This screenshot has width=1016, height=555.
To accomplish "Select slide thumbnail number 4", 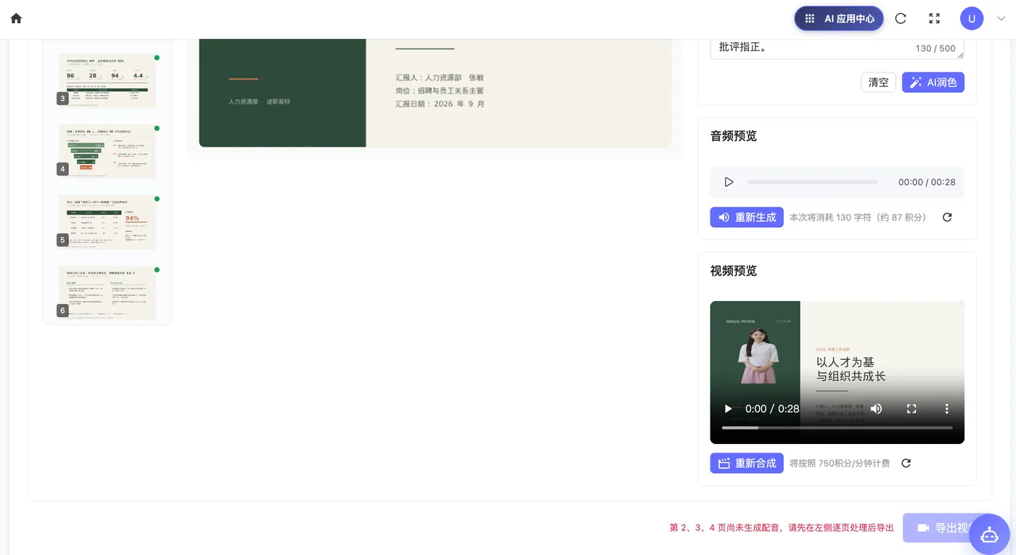I will point(107,151).
